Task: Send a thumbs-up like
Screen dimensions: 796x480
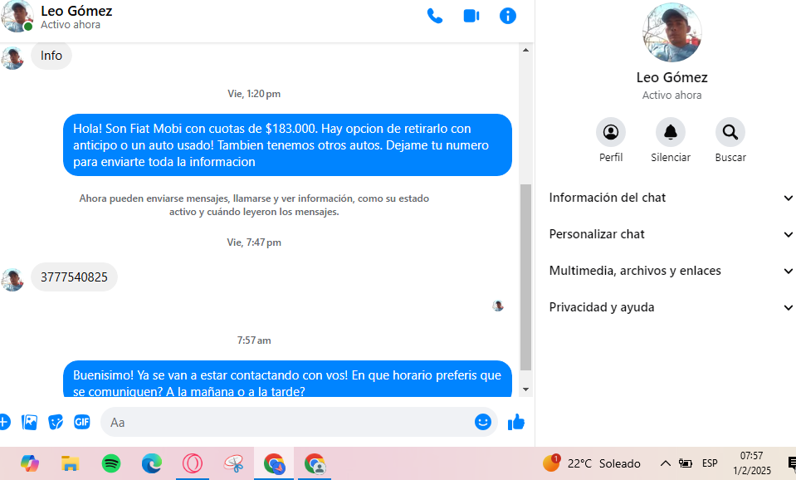Action: pos(516,422)
